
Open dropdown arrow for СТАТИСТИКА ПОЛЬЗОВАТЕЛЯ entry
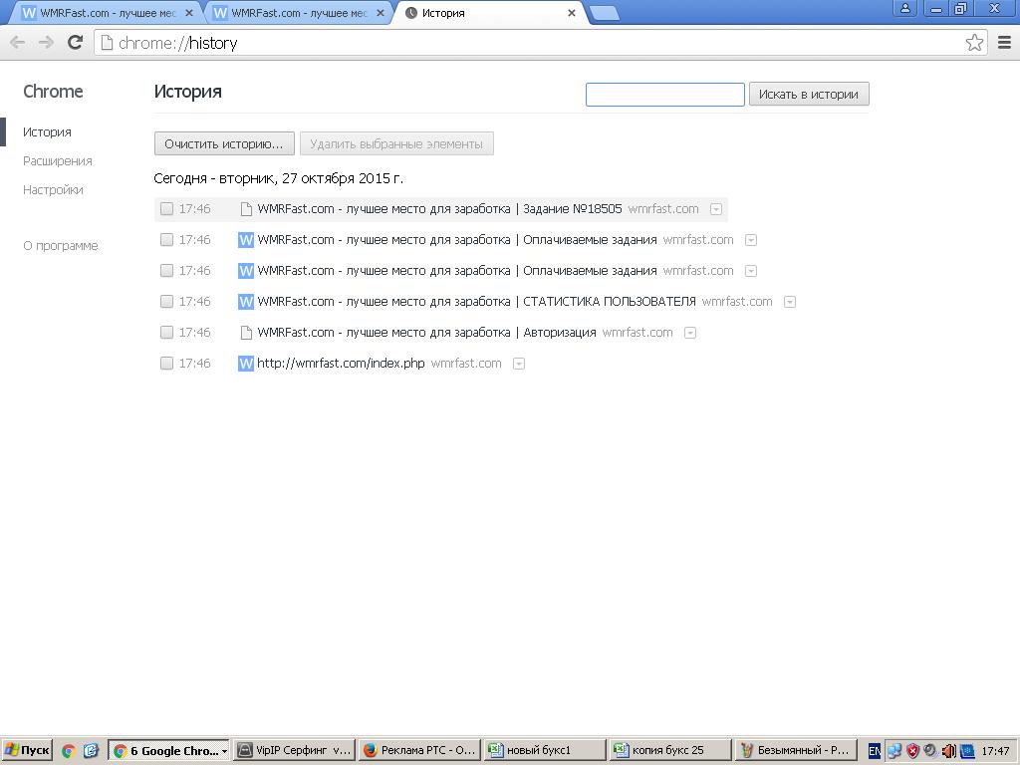[x=790, y=302]
